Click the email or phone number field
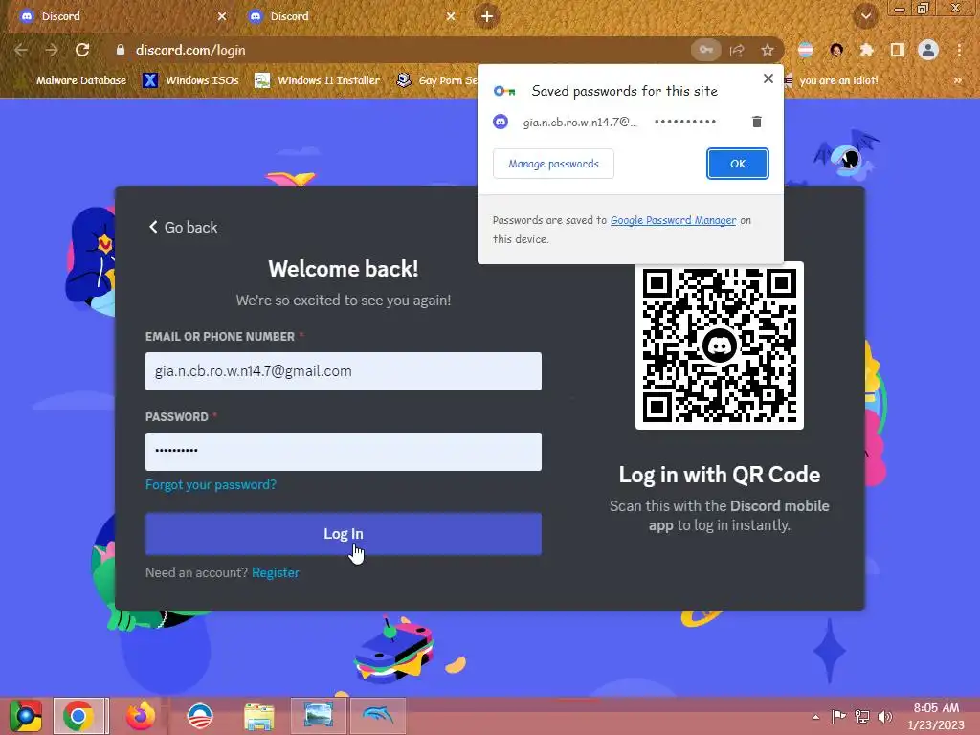Viewport: 980px width, 735px height. [344, 371]
